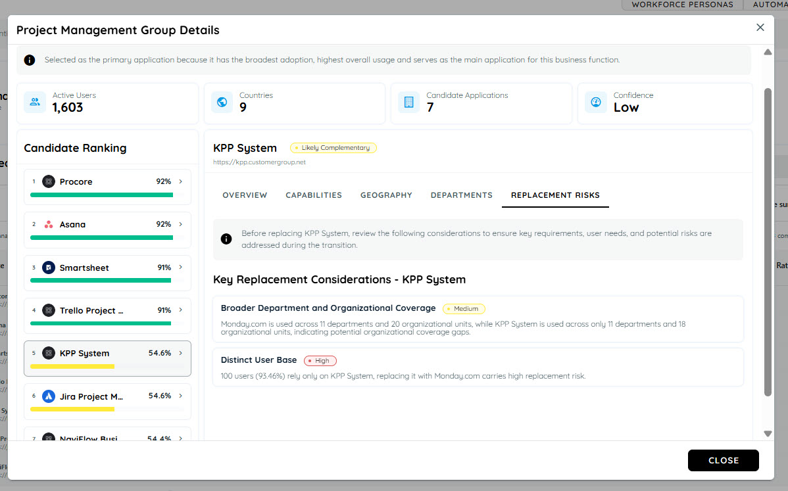This screenshot has height=491, width=788.
Task: Expand the Asana candidate chevron
Action: [x=181, y=224]
